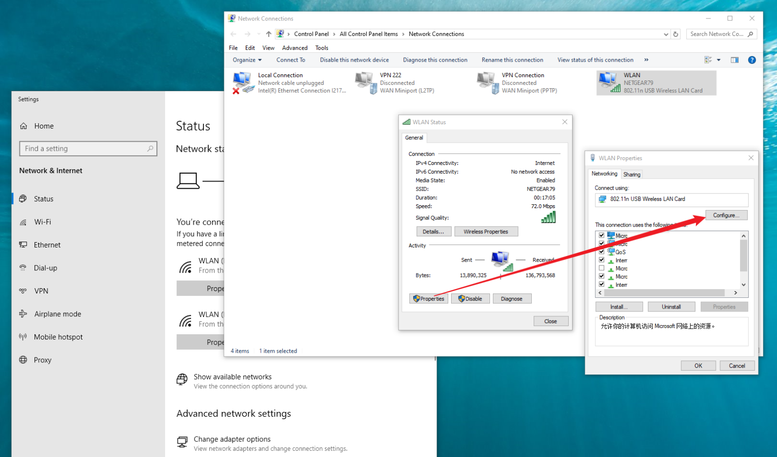The image size is (777, 457).
Task: Open the Organize dropdown
Action: point(247,60)
